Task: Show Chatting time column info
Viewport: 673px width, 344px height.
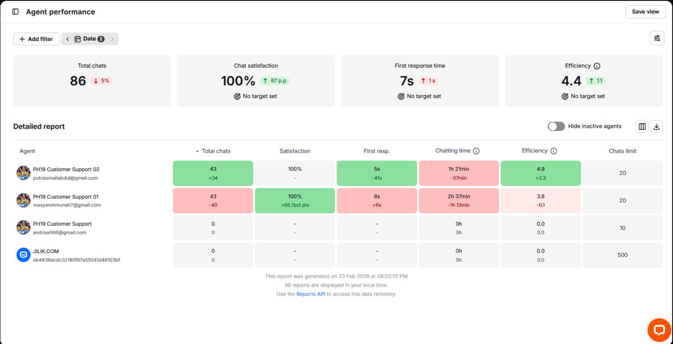Action: (476, 151)
